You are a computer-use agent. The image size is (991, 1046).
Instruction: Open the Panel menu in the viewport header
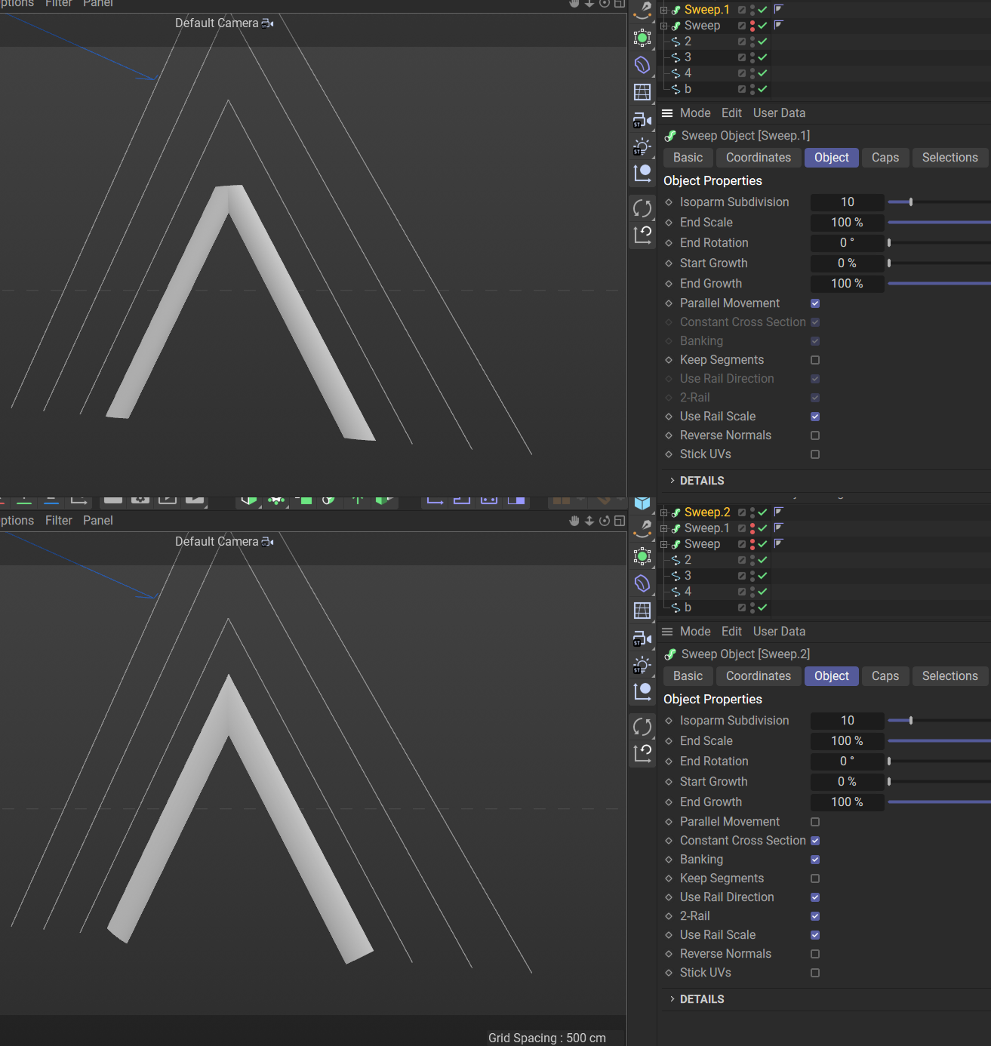pos(98,521)
